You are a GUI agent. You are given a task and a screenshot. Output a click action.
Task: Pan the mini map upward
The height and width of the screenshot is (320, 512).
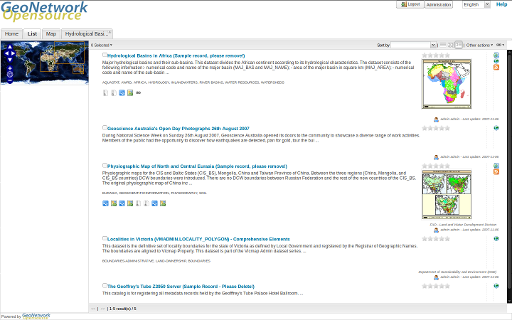[x=10, y=48]
